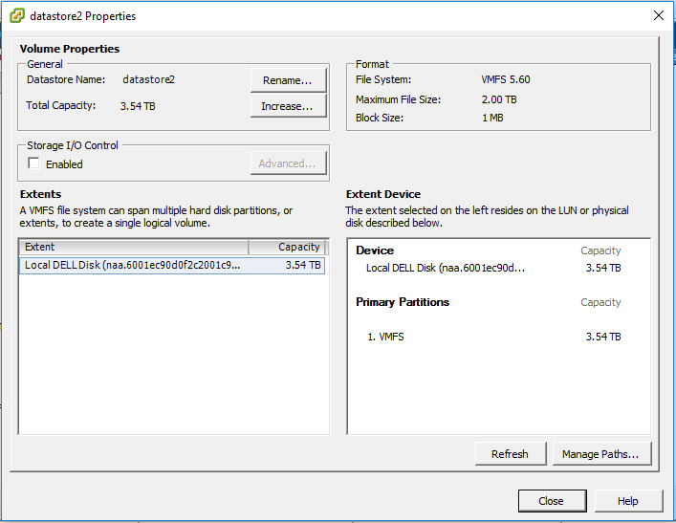Click the Total Capacity 3.54 TB value
The width and height of the screenshot is (676, 523).
[138, 106]
